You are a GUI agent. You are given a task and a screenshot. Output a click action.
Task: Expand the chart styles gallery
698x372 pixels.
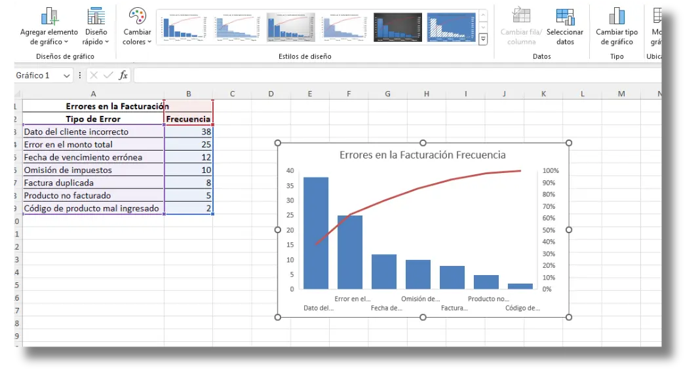click(x=483, y=39)
